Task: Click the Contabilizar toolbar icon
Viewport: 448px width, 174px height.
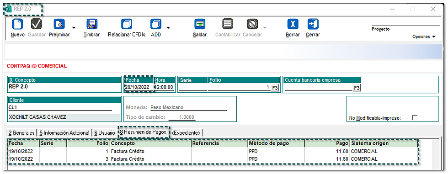Action: (x=228, y=24)
